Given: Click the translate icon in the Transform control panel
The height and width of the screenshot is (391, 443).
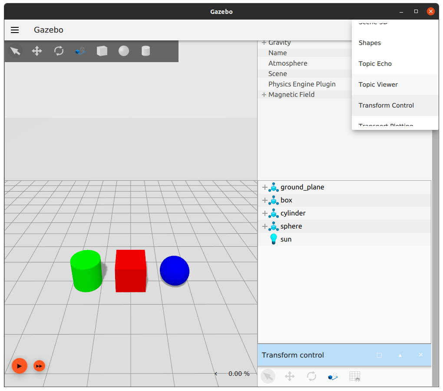Looking at the screenshot, I should [x=290, y=376].
